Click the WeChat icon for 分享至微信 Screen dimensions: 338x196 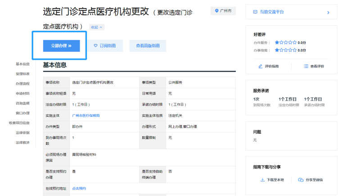click(x=301, y=180)
